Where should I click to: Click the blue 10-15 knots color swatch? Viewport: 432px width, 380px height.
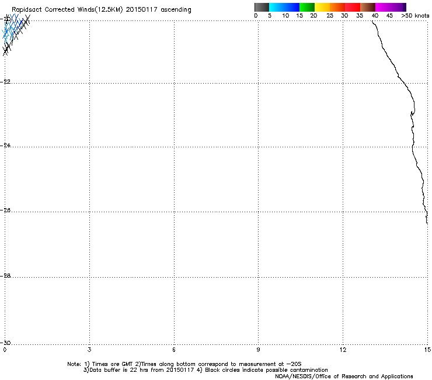[292, 7]
